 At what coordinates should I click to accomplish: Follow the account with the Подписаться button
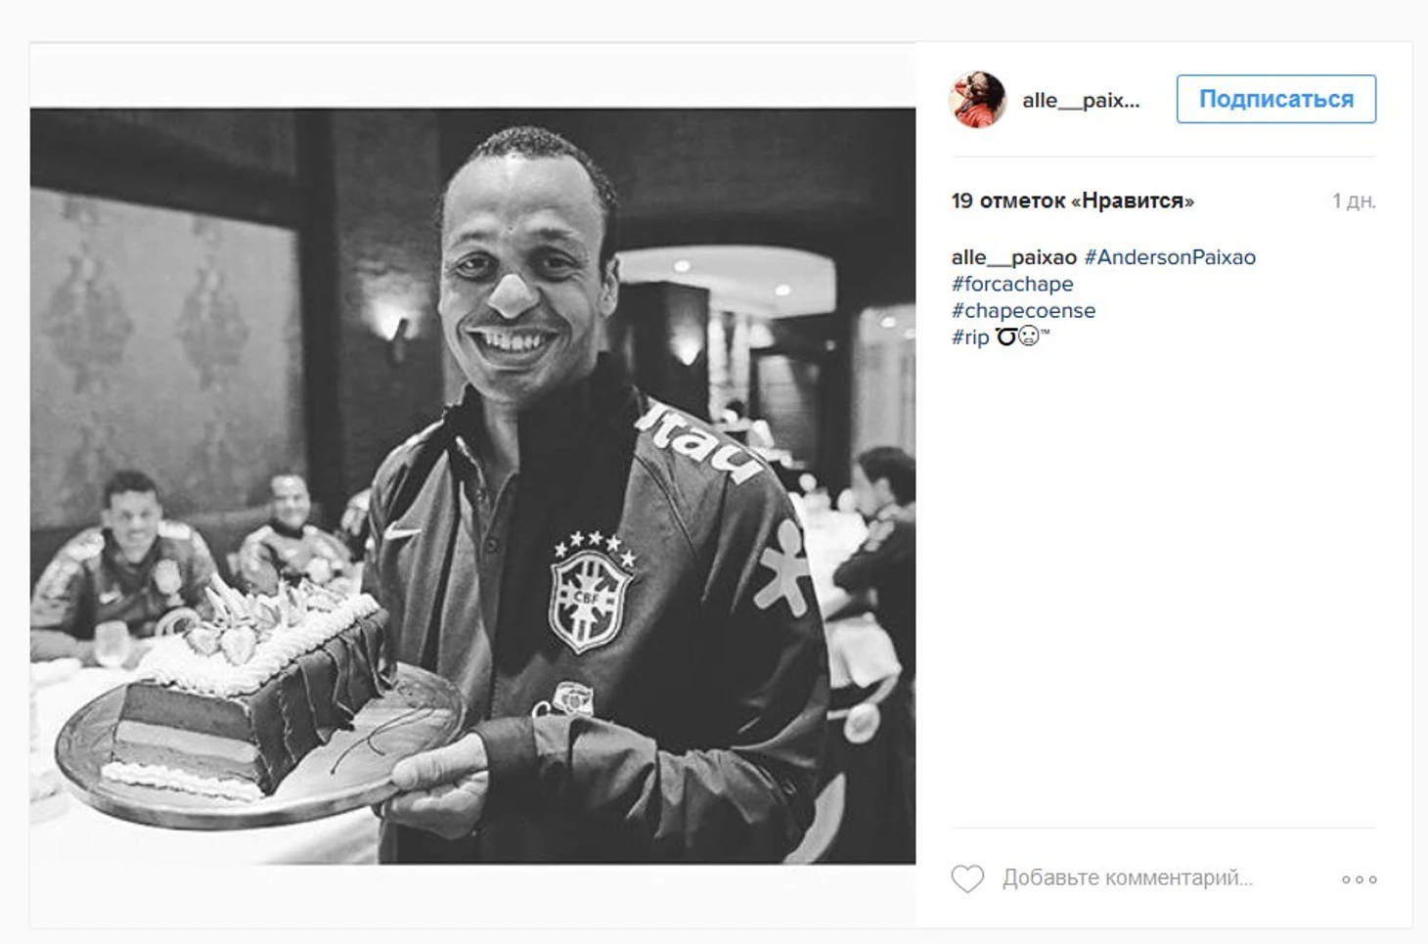click(x=1275, y=99)
